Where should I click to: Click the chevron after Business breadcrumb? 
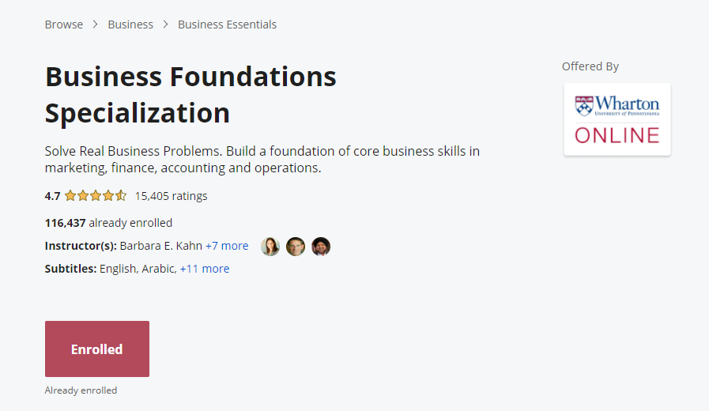pos(165,25)
